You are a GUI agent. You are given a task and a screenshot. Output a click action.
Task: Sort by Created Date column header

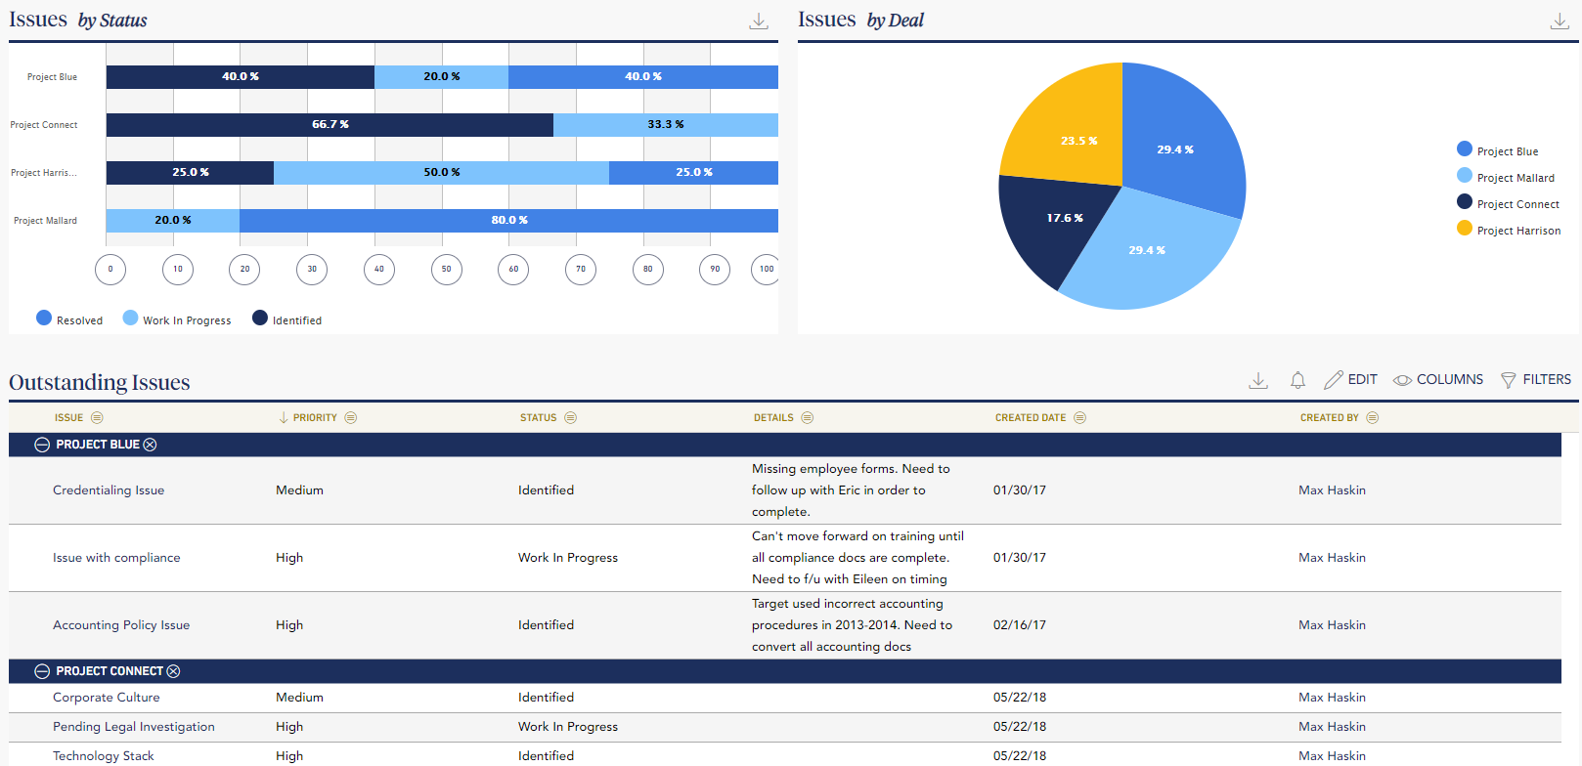tap(1030, 418)
